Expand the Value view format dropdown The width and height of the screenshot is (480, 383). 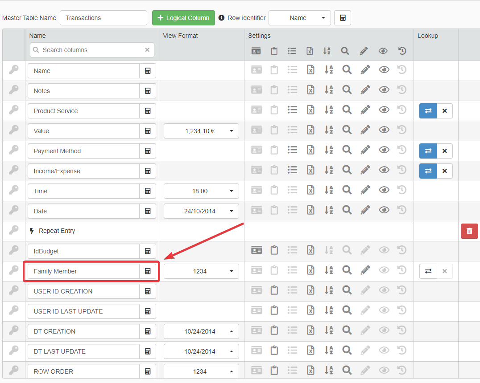coord(201,131)
